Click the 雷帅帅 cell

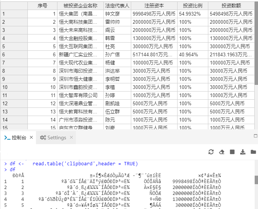tap(117, 22)
